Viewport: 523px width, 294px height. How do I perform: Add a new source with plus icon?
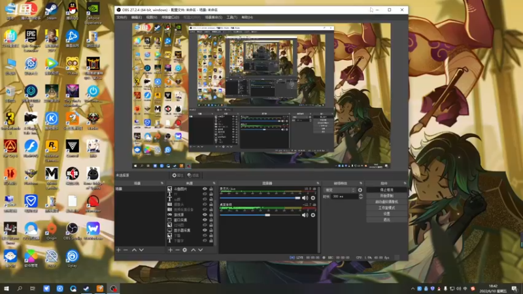coord(171,250)
